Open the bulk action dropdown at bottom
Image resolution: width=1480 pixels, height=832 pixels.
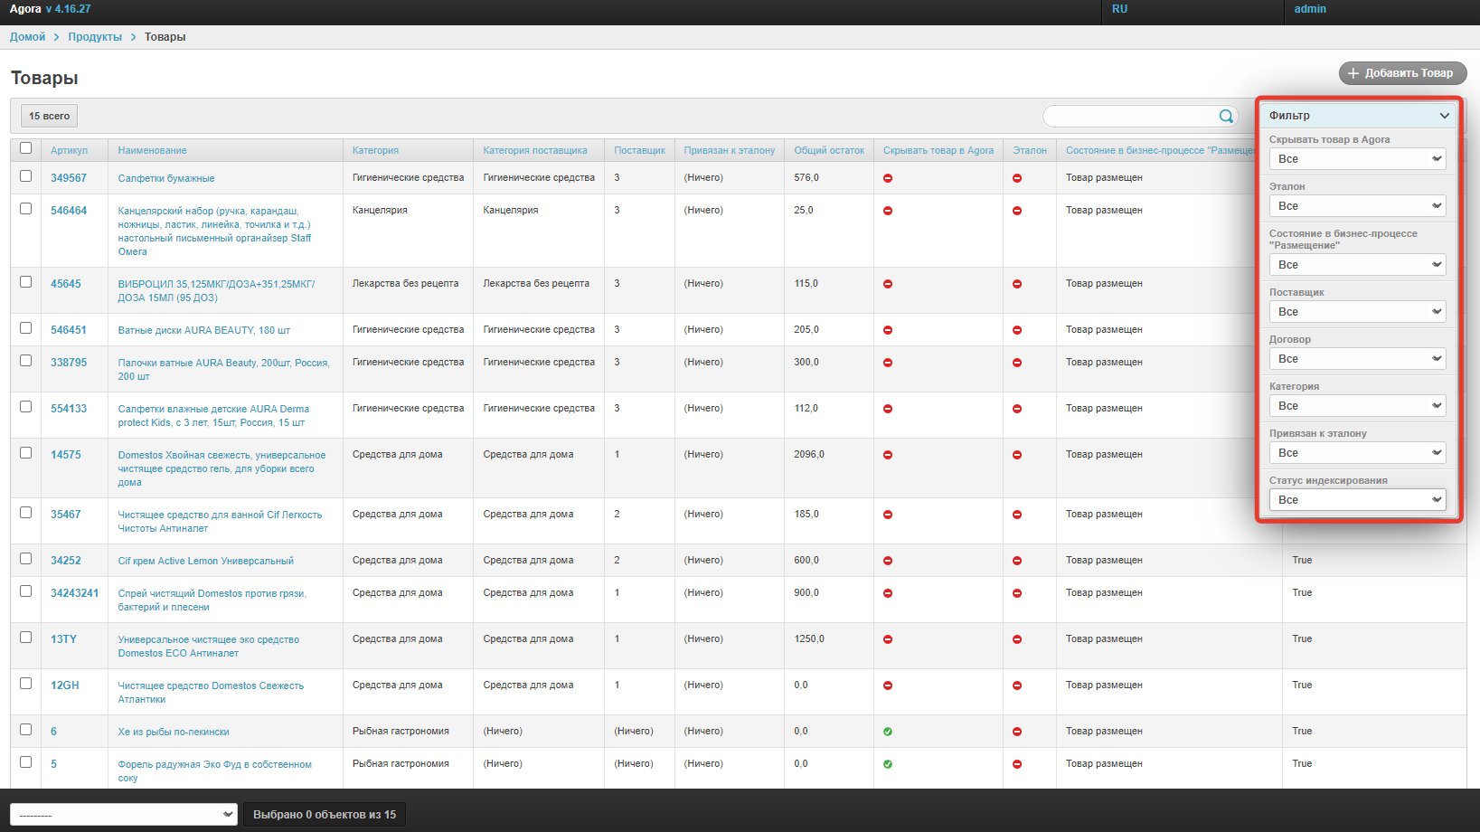(x=124, y=815)
